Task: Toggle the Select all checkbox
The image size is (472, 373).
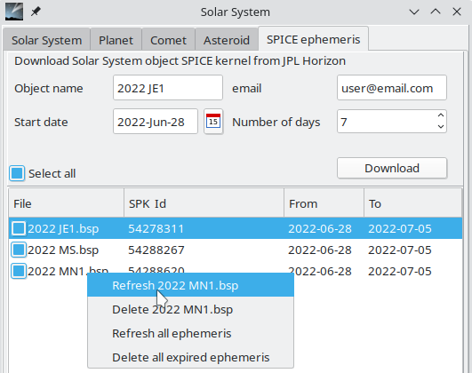Action: (x=17, y=173)
